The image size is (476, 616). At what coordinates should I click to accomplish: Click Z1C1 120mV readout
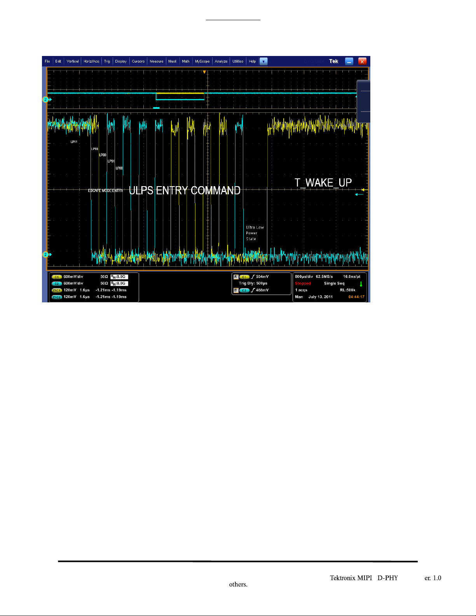click(x=70, y=290)
